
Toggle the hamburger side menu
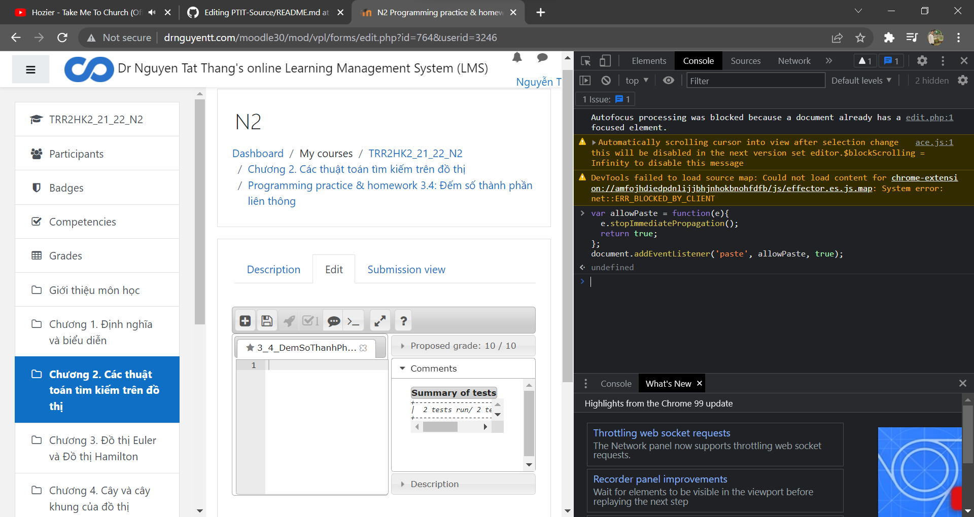tap(31, 69)
